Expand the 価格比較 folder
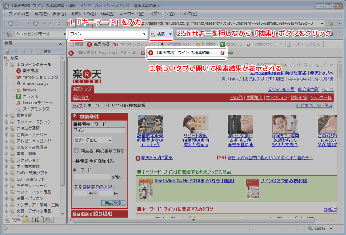This screenshot has height=235, width=346. tap(7, 116)
